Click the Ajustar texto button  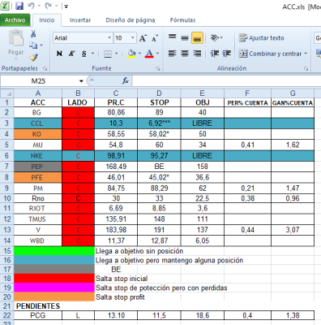click(261, 38)
